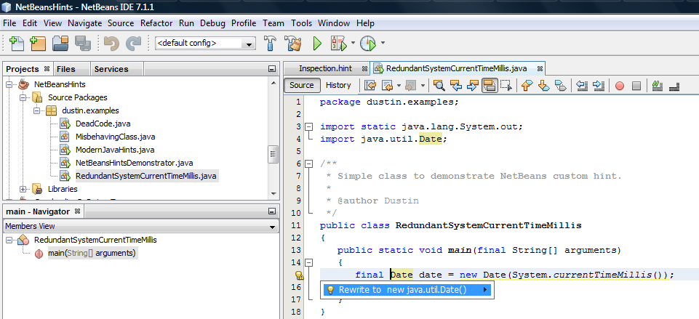
Task: Select the Source view button
Action: 302,85
